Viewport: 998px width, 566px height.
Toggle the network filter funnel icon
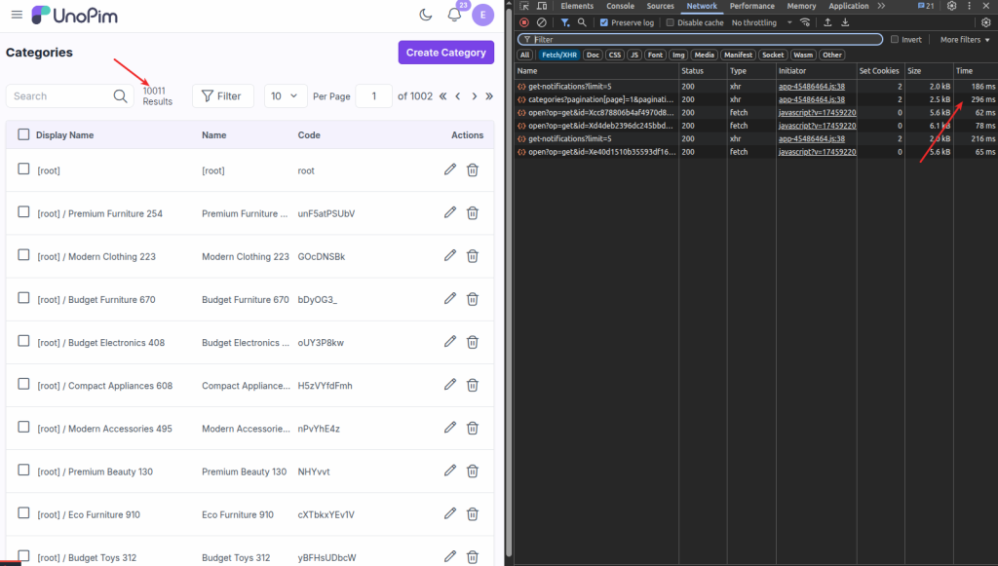point(564,22)
